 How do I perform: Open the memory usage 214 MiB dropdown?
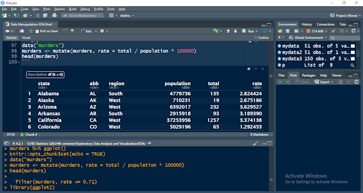coord(317,31)
